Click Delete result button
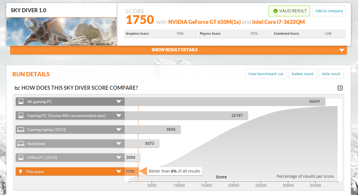 [302, 74]
